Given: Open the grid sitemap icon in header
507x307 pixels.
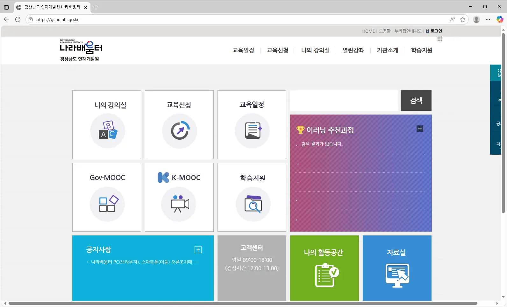Looking at the screenshot, I should coord(440,39).
